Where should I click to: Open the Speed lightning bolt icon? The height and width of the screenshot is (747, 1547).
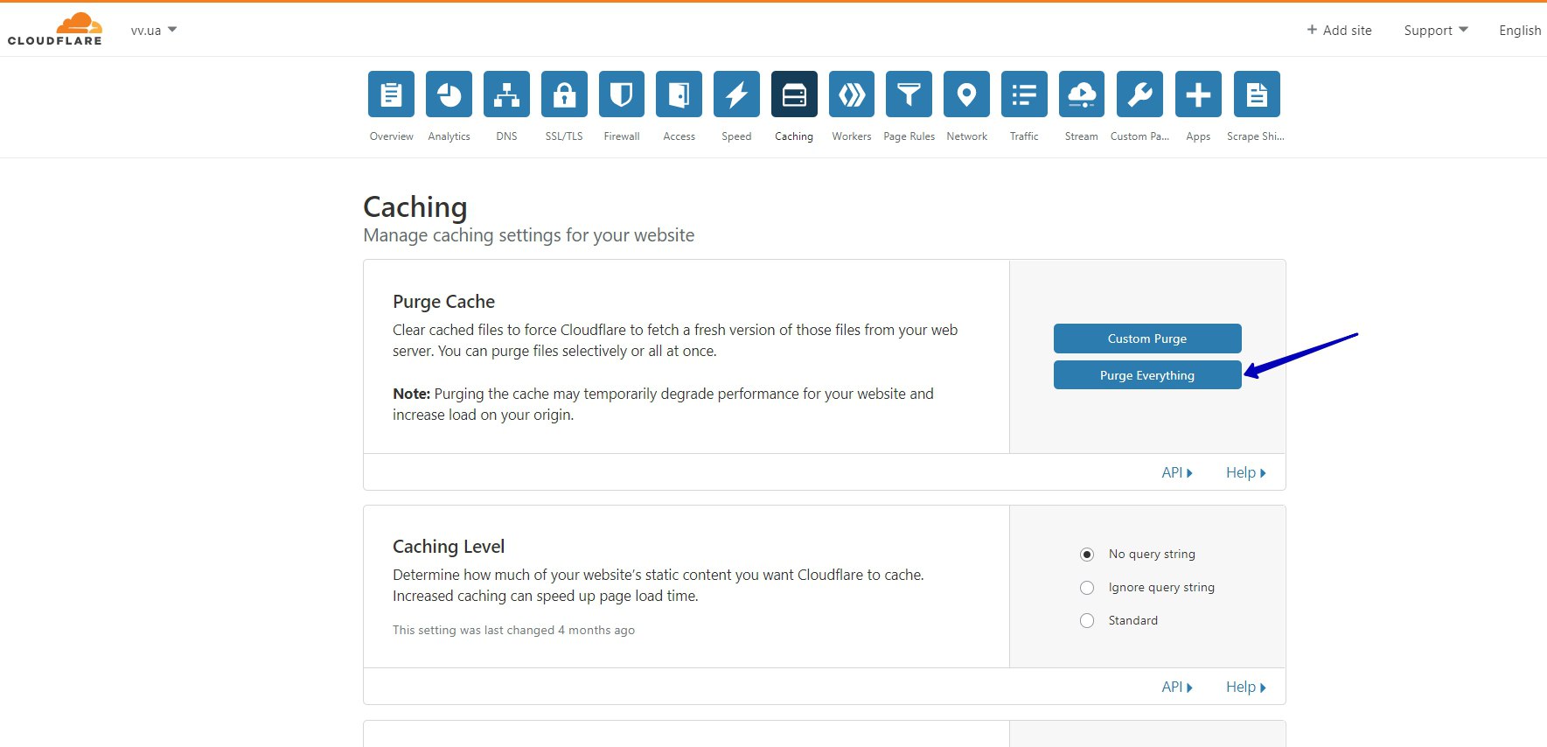(736, 94)
